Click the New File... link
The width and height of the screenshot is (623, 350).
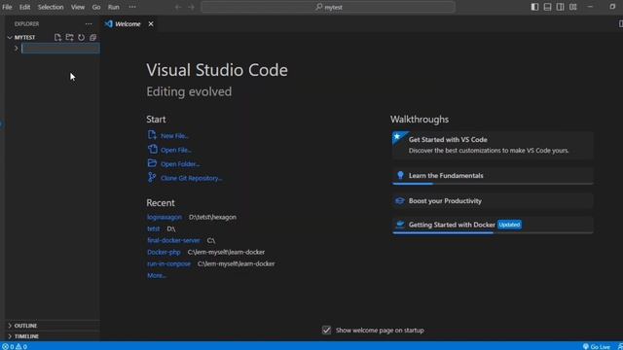(x=174, y=136)
